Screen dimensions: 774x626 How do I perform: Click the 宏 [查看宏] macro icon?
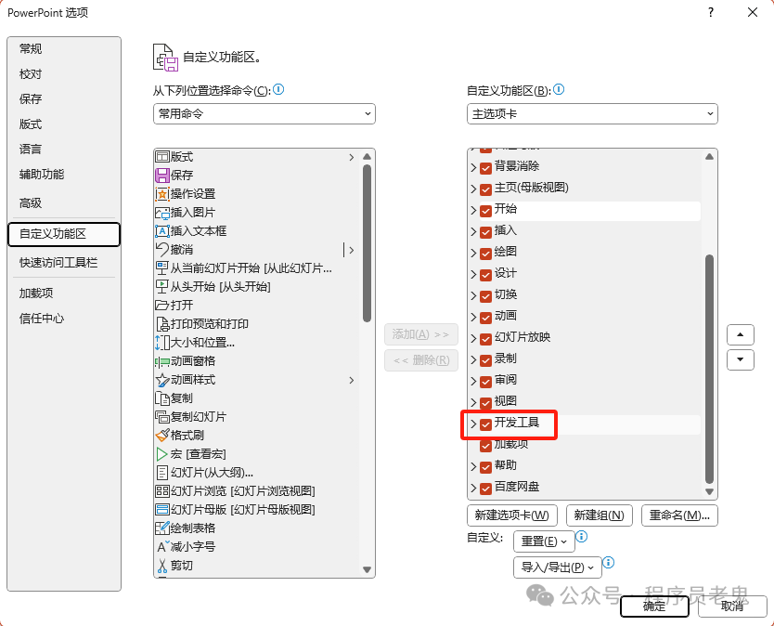coord(162,454)
